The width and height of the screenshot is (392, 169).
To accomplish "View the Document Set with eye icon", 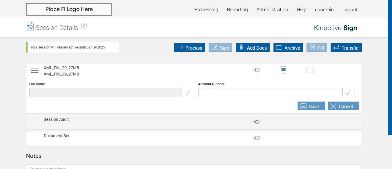I will point(257,138).
